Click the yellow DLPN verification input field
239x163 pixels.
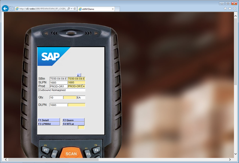(76, 105)
